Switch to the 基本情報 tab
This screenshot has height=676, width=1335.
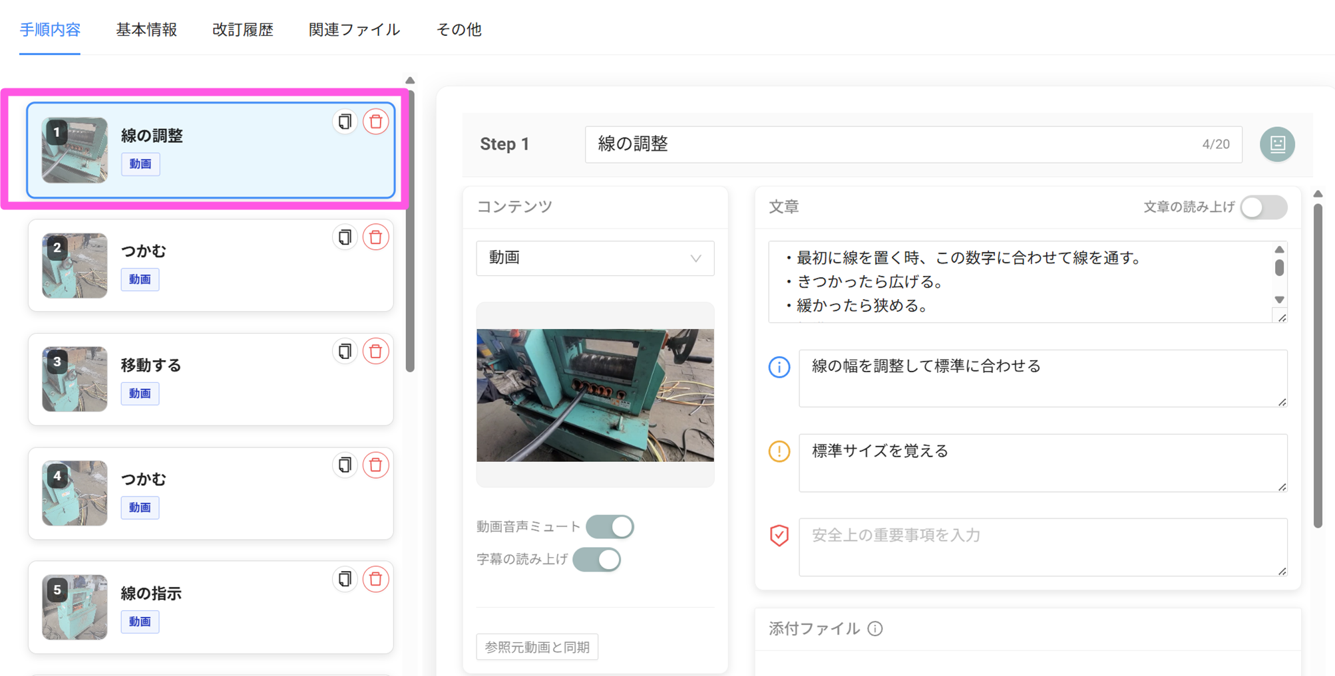coord(146,30)
